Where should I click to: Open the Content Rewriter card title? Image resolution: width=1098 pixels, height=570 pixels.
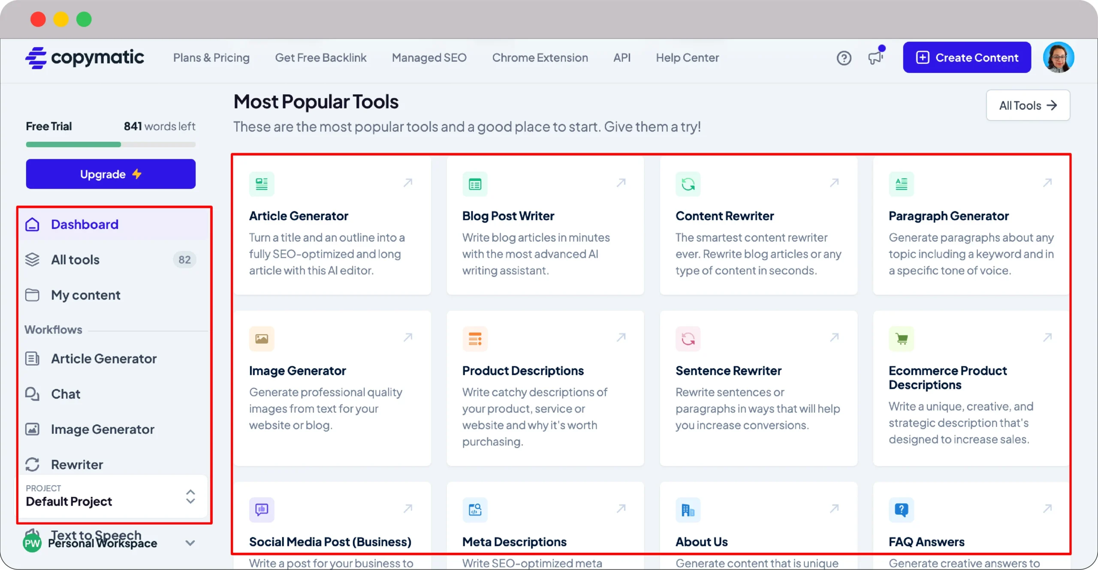(724, 216)
